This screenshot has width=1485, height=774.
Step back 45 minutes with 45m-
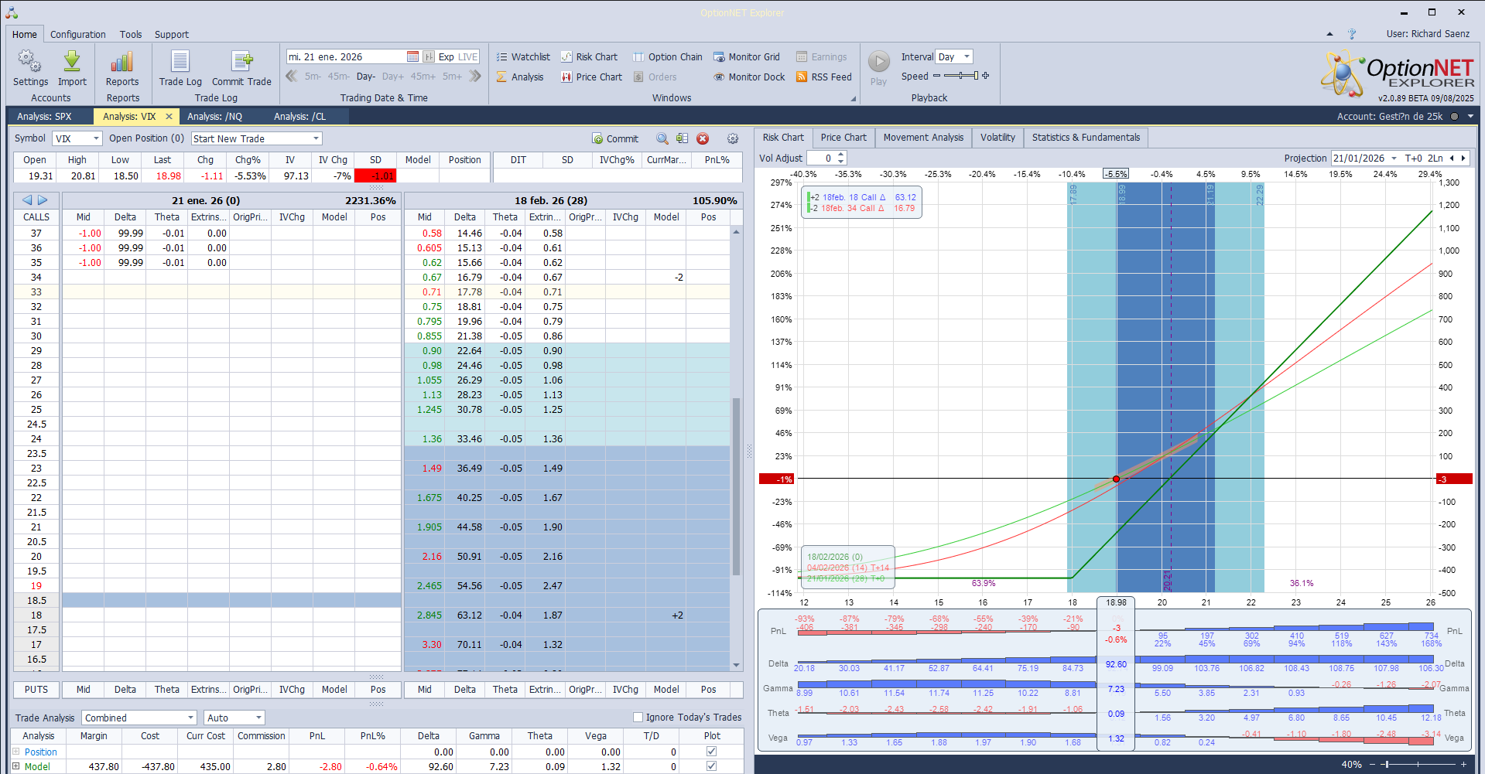tap(339, 77)
